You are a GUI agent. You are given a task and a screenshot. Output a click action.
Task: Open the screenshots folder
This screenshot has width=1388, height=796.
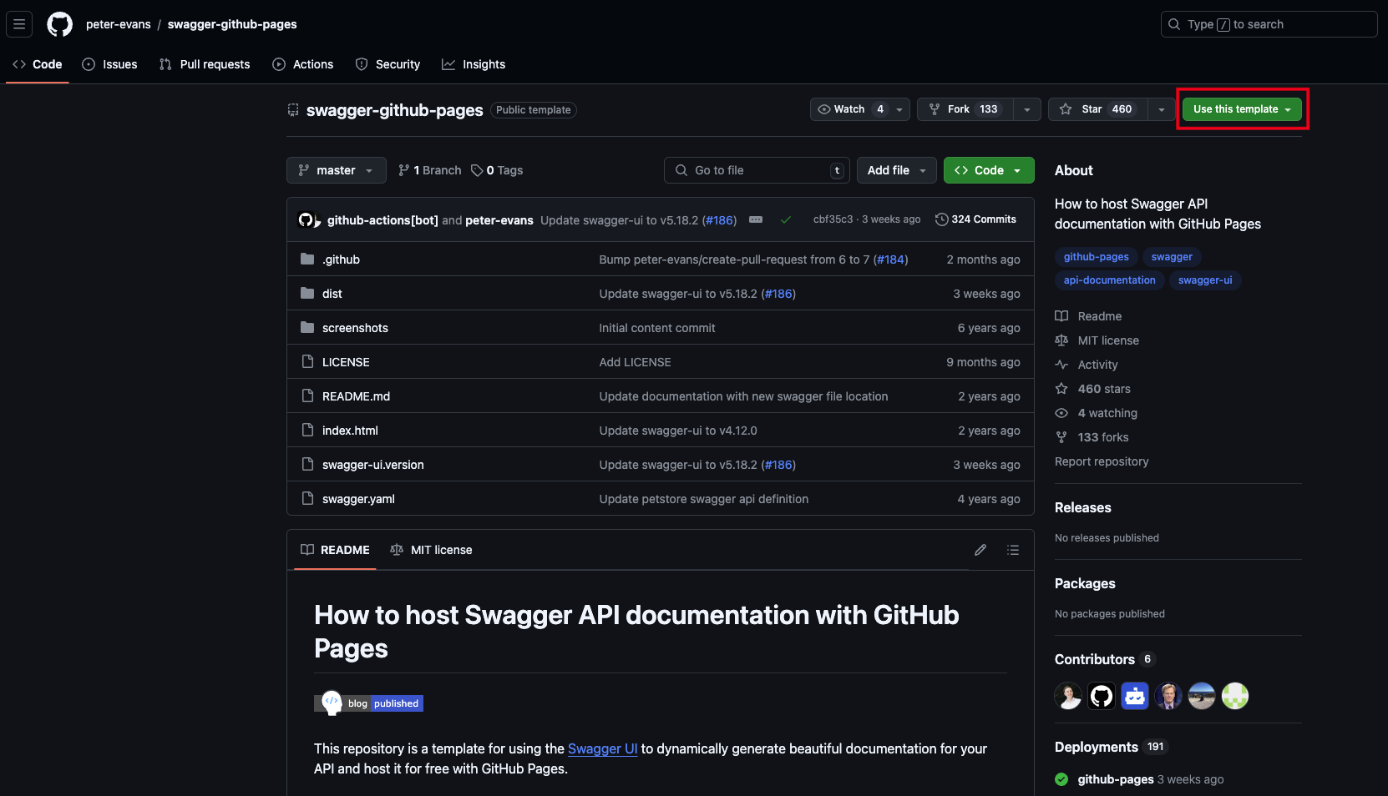pos(355,328)
